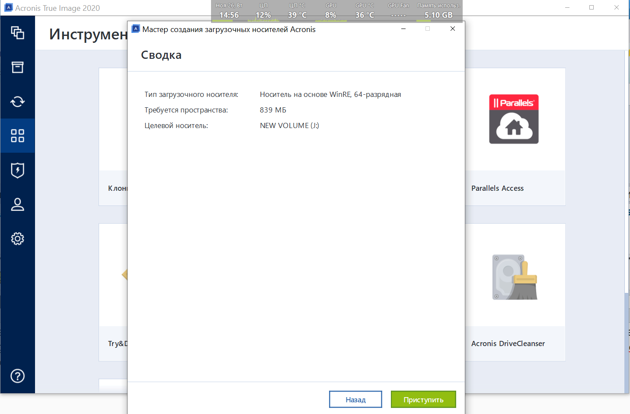Close the Acronis True Image main window
This screenshot has width=630, height=414.
617,7
